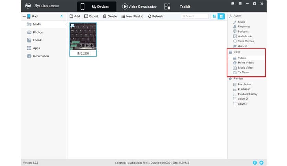This screenshot has height=166, width=287.
Task: Select Apps in the sidebar
Action: (44, 48)
